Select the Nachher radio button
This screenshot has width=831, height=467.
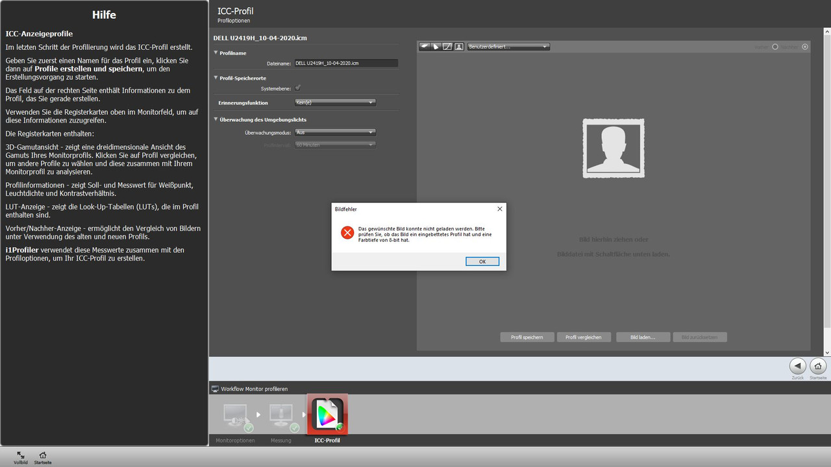805,47
